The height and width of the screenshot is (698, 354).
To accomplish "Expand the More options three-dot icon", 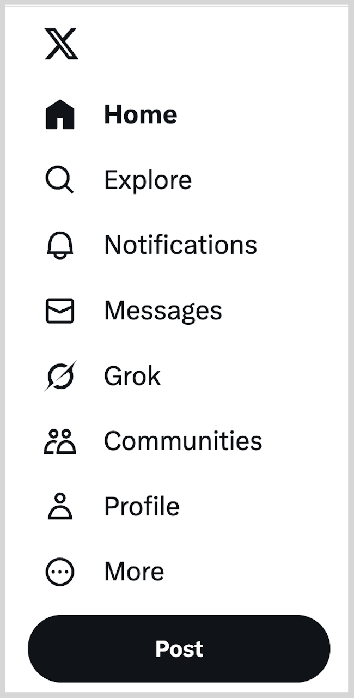I will click(x=60, y=572).
